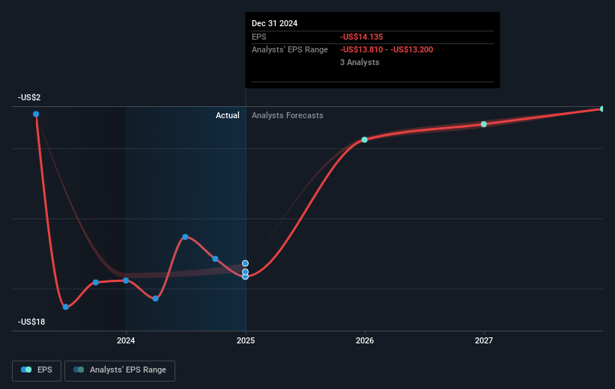
Task: Click the -US$18 y-axis label
Action: (31, 322)
